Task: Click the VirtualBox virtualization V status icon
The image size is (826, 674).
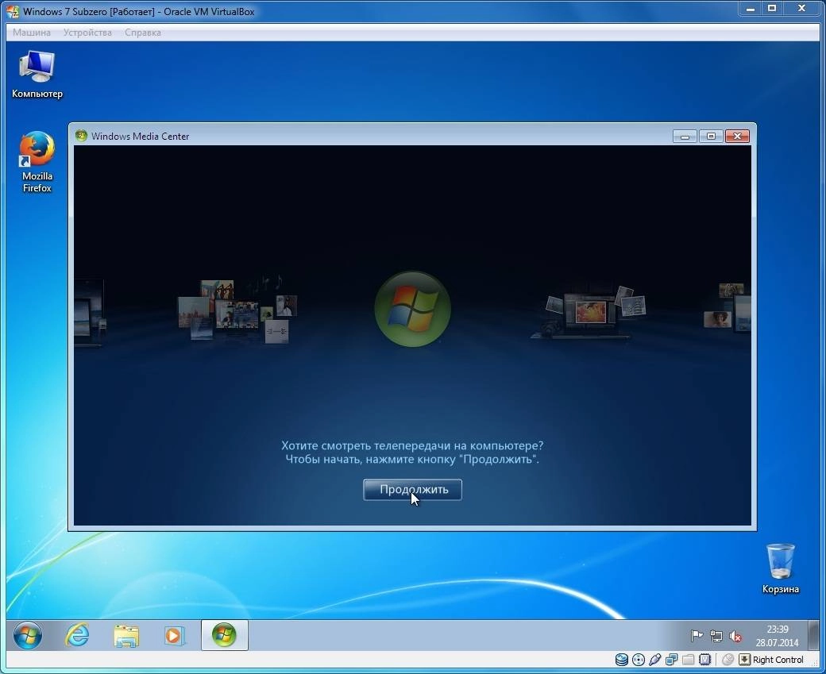Action: tap(704, 660)
